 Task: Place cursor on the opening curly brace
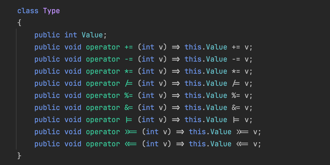pyautogui.click(x=19, y=23)
